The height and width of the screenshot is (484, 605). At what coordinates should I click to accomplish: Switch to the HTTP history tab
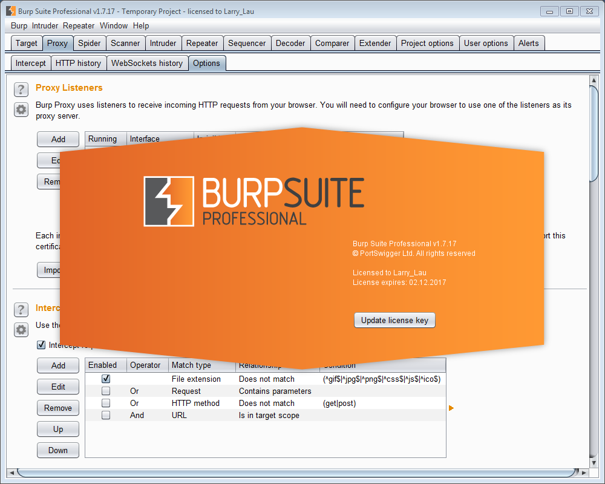79,63
